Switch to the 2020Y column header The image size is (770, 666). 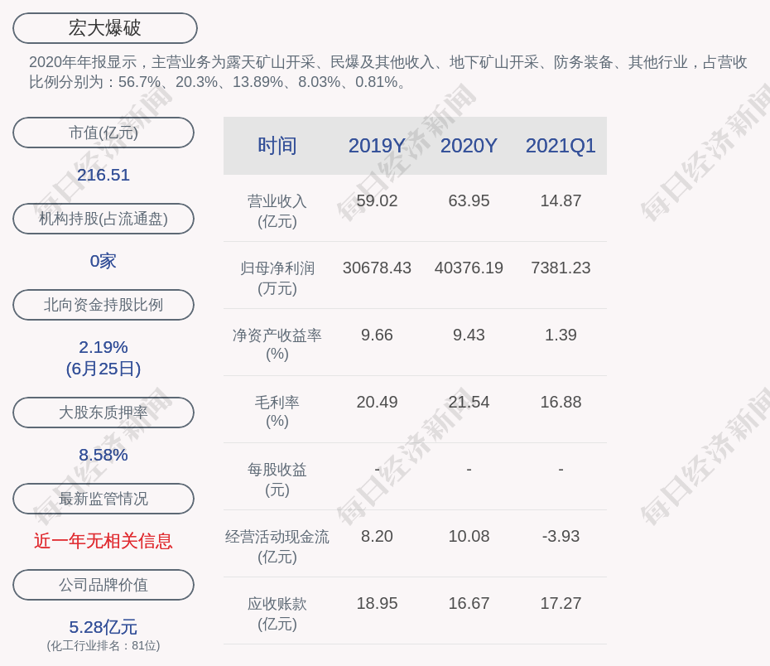(x=469, y=146)
